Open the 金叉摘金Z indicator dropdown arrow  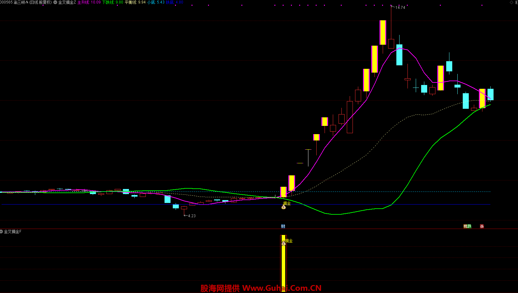coord(55,2)
